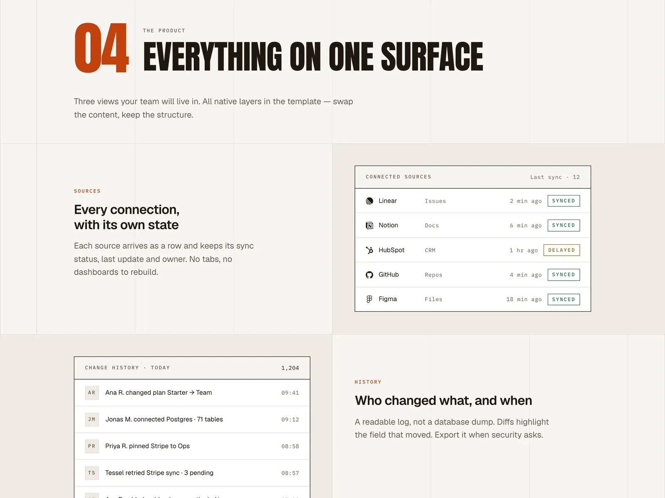Click the Notion logo icon
The width and height of the screenshot is (665, 498).
(x=369, y=225)
